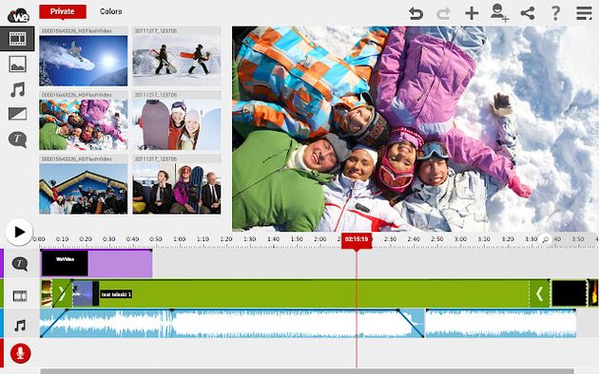
Task: Select the video track filmstrip icon
Action: [20, 295]
